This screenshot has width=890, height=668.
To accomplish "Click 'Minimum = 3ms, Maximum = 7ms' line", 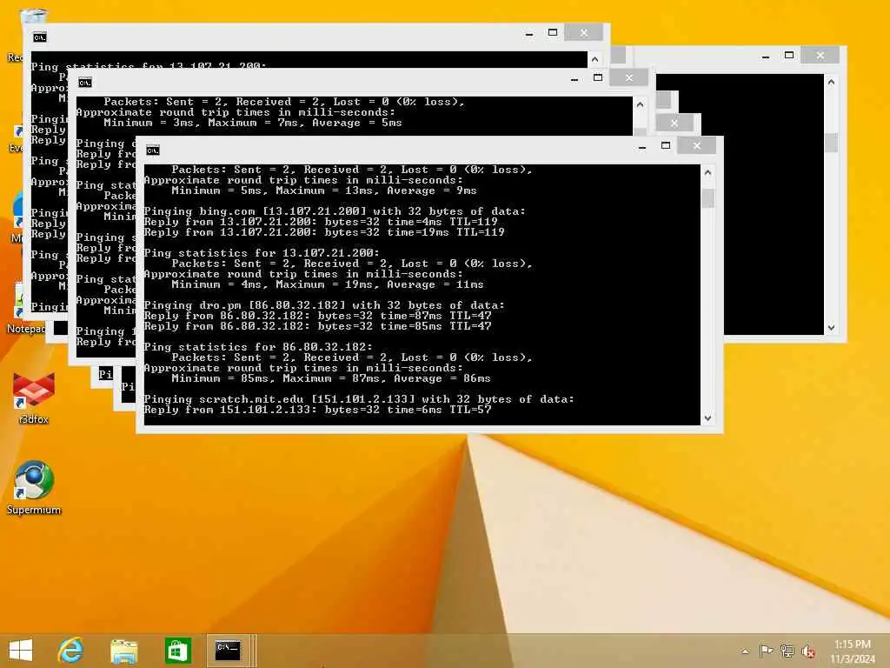I will pyautogui.click(x=253, y=123).
